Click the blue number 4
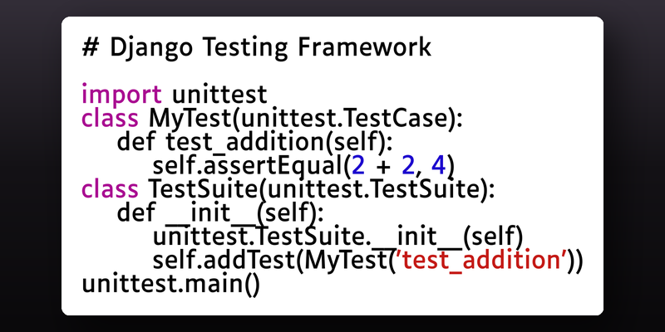This screenshot has width=665, height=332. click(439, 167)
